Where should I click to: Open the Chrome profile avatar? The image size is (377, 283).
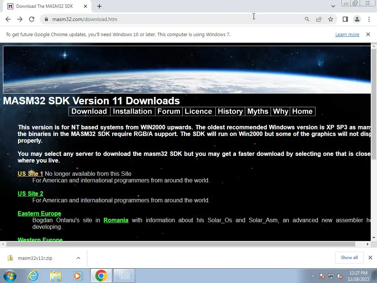point(357,19)
